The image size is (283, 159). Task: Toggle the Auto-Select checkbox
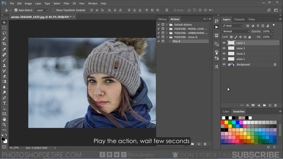(x=16, y=10)
